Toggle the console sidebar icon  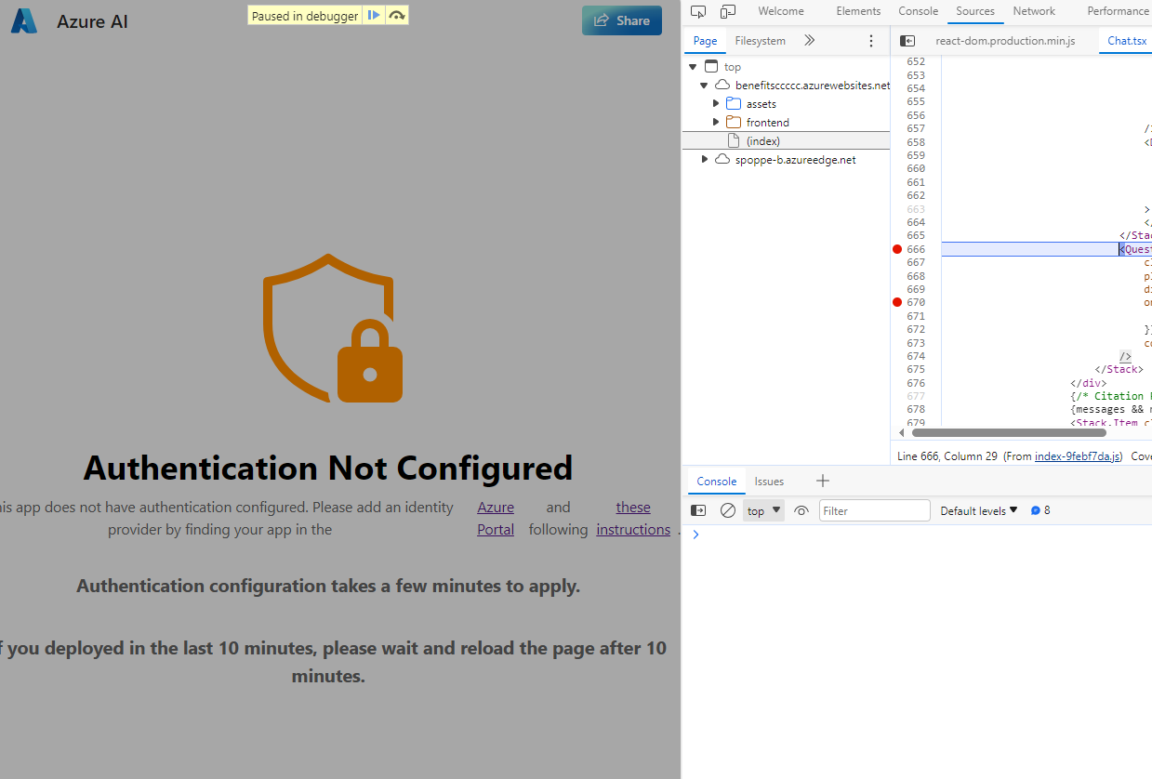click(699, 510)
